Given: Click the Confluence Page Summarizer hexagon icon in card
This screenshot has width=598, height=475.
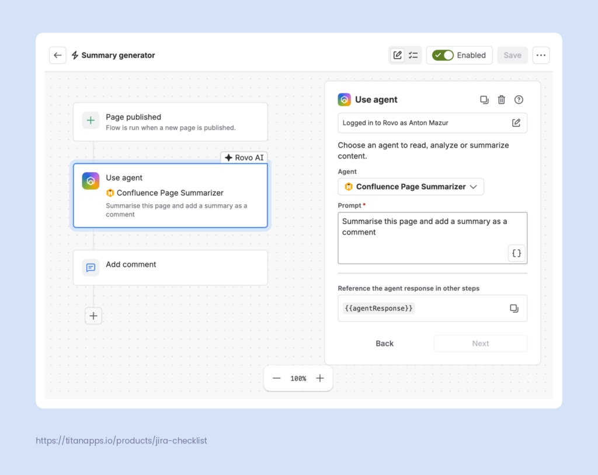Looking at the screenshot, I should [110, 193].
